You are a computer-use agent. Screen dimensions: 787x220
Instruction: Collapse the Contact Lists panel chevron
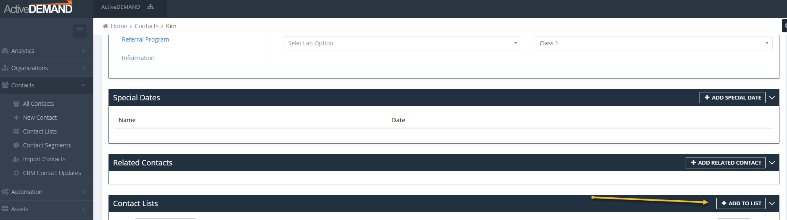coord(772,203)
